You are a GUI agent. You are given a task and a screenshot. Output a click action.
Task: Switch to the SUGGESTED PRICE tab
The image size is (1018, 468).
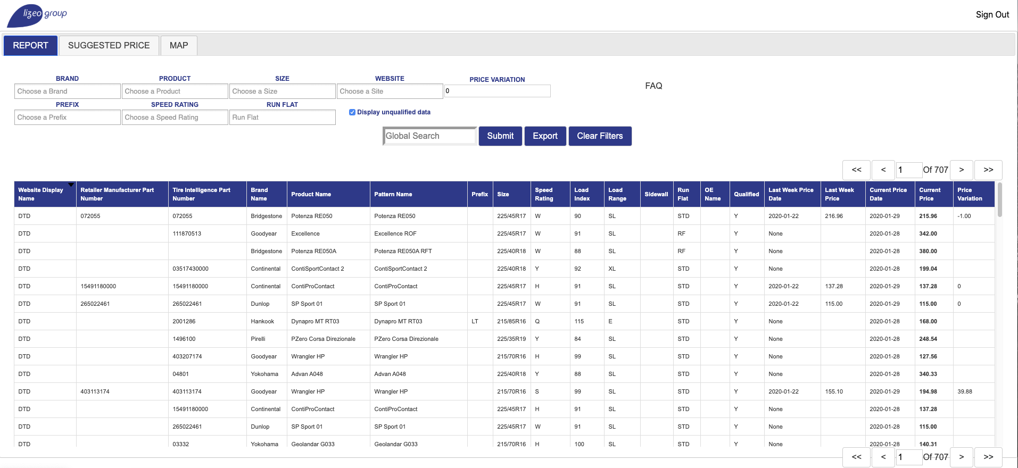coord(109,46)
